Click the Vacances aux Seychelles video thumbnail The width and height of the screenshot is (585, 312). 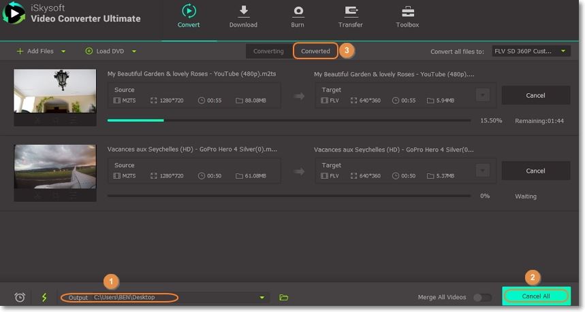(x=55, y=166)
